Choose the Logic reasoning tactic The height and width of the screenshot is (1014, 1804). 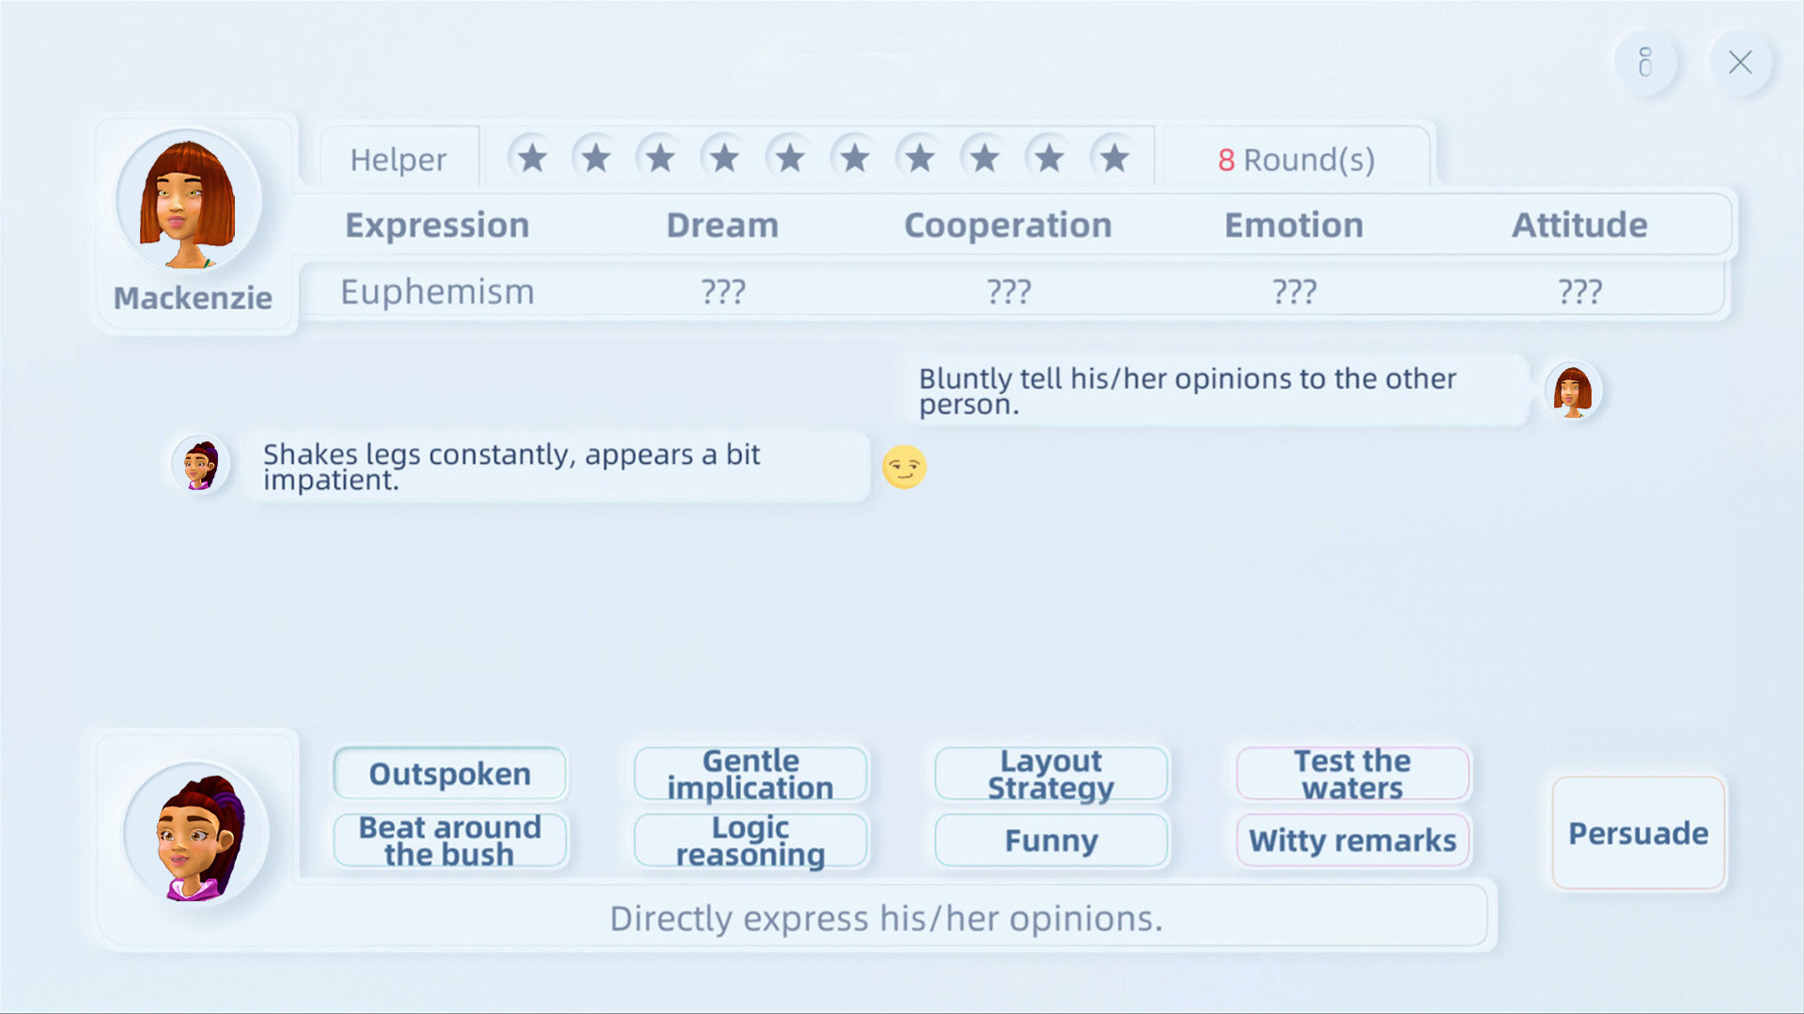751,840
